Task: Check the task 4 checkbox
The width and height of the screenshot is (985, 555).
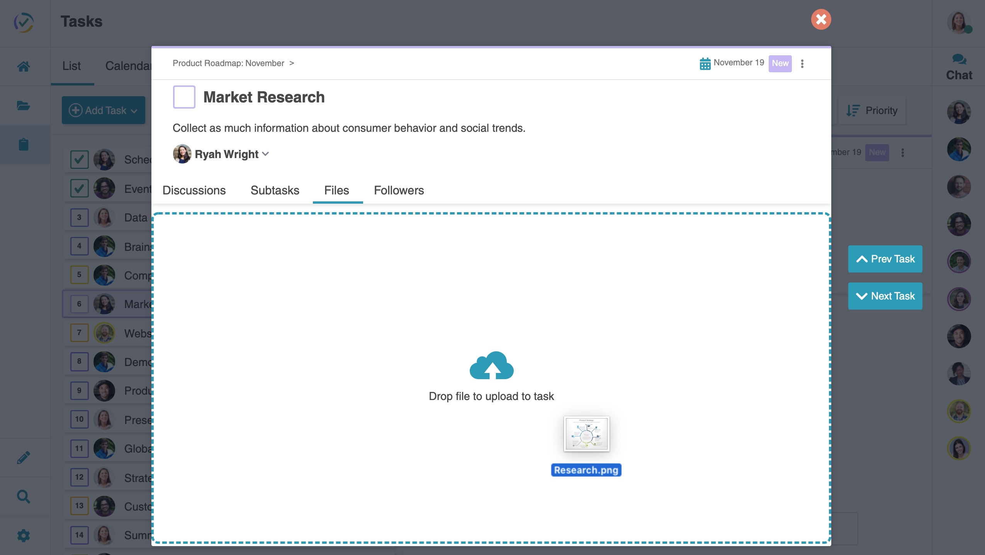Action: click(x=79, y=246)
